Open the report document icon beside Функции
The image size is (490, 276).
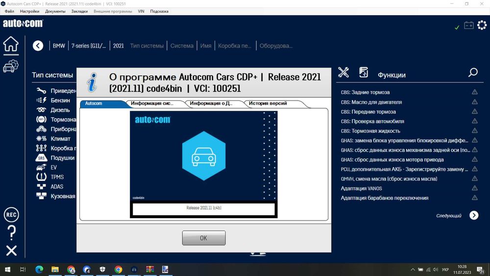click(364, 73)
